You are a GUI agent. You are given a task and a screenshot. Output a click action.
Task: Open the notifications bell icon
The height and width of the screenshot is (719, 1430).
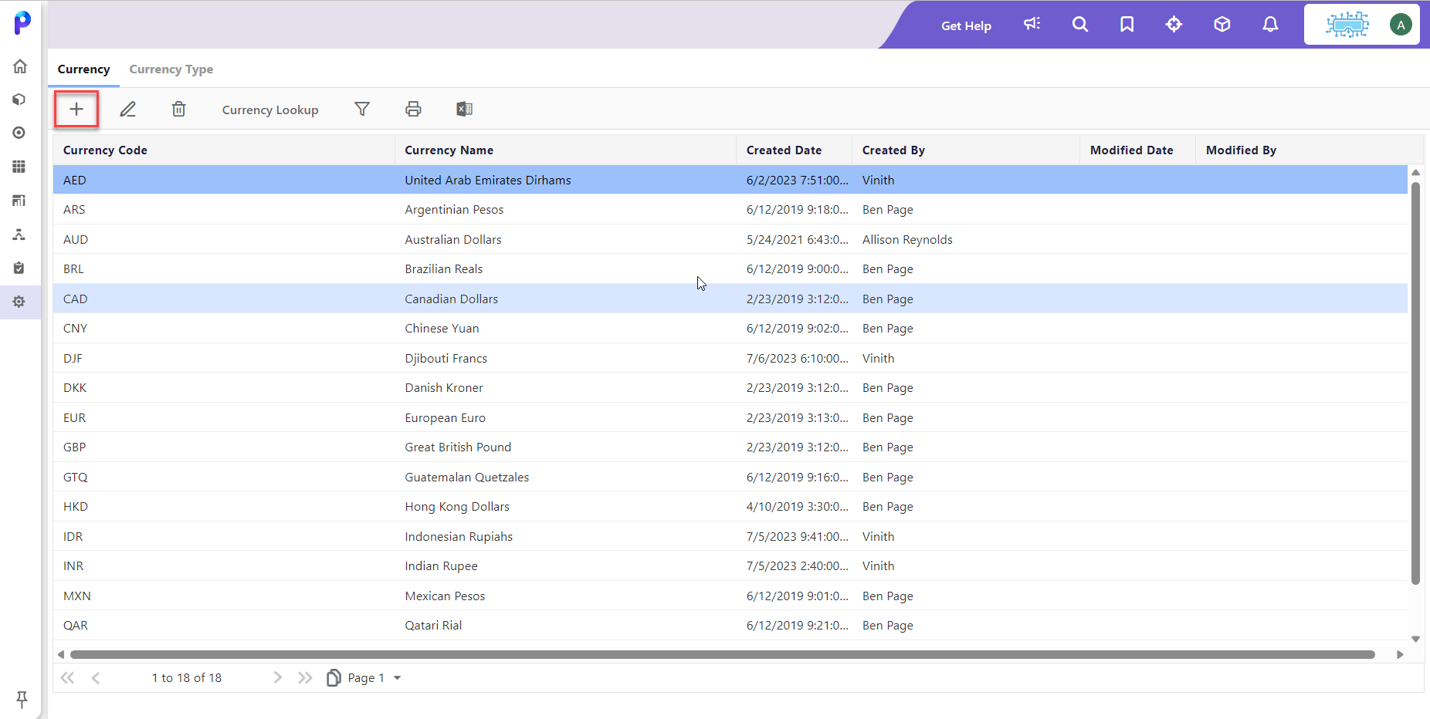(x=1270, y=25)
